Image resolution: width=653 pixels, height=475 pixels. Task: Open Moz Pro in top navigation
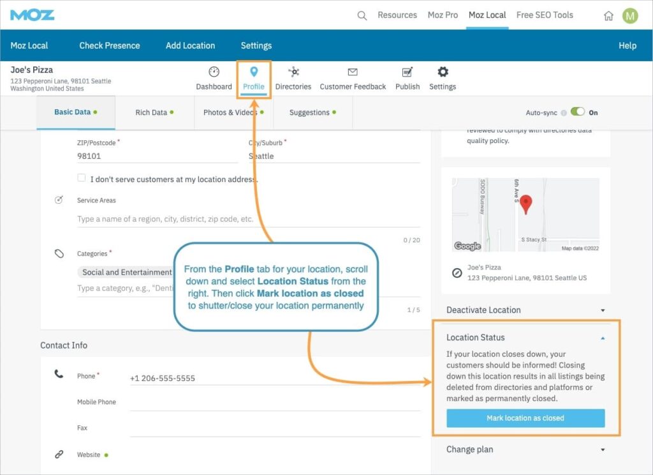click(x=443, y=15)
